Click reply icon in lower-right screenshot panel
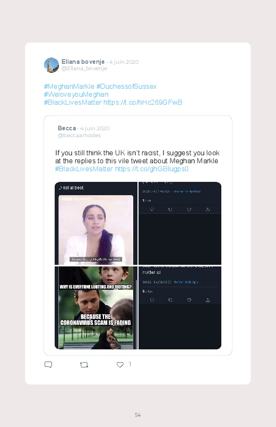The image size is (276, 427). coord(152,300)
